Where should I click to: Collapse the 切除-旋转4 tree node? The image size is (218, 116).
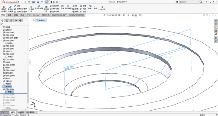[x=1, y=89]
